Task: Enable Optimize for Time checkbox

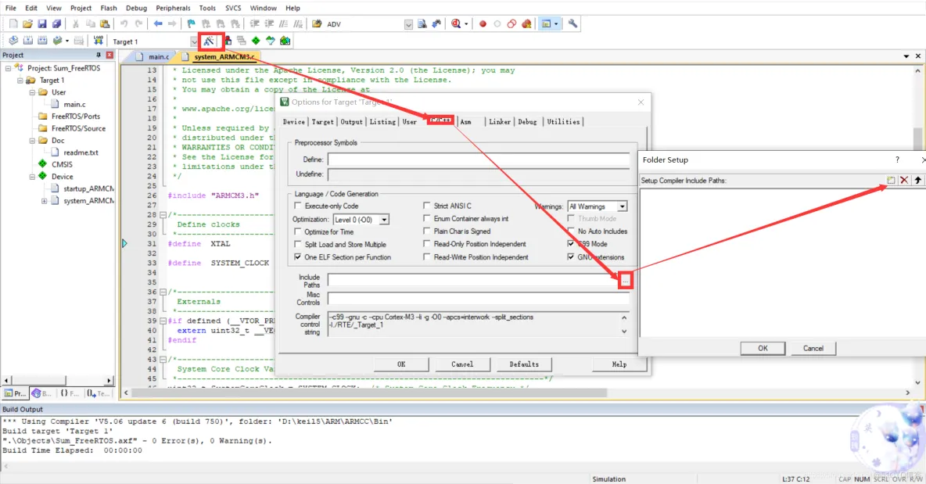Action: click(298, 231)
